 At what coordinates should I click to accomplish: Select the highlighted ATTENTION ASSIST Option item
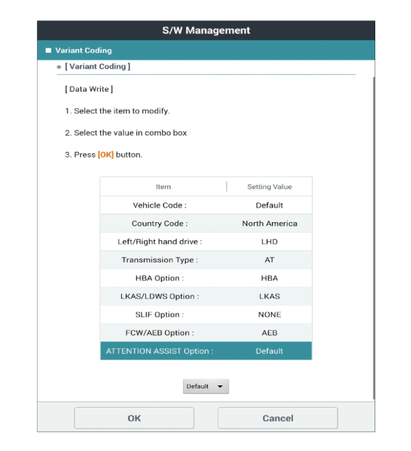pyautogui.click(x=159, y=351)
